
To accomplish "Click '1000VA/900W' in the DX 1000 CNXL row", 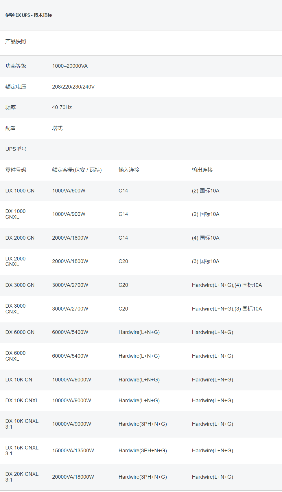I will [69, 214].
